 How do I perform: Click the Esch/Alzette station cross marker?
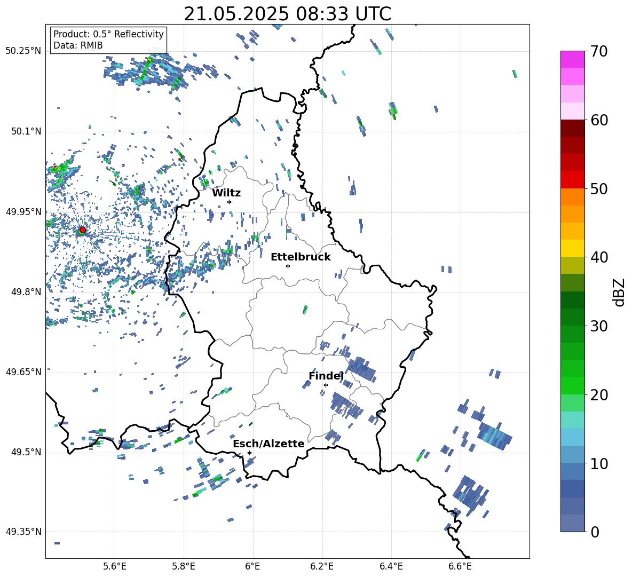point(249,453)
